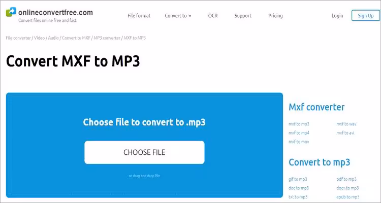Select the pdf to mp3 link
Screen dimensions: 381x203
click(x=346, y=179)
